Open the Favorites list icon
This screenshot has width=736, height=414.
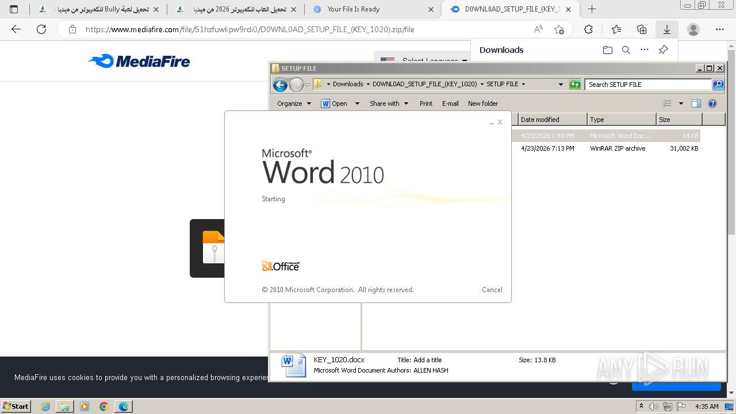616,29
